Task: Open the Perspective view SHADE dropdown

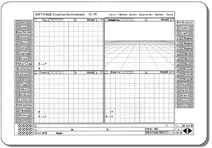Action: (x=167, y=20)
